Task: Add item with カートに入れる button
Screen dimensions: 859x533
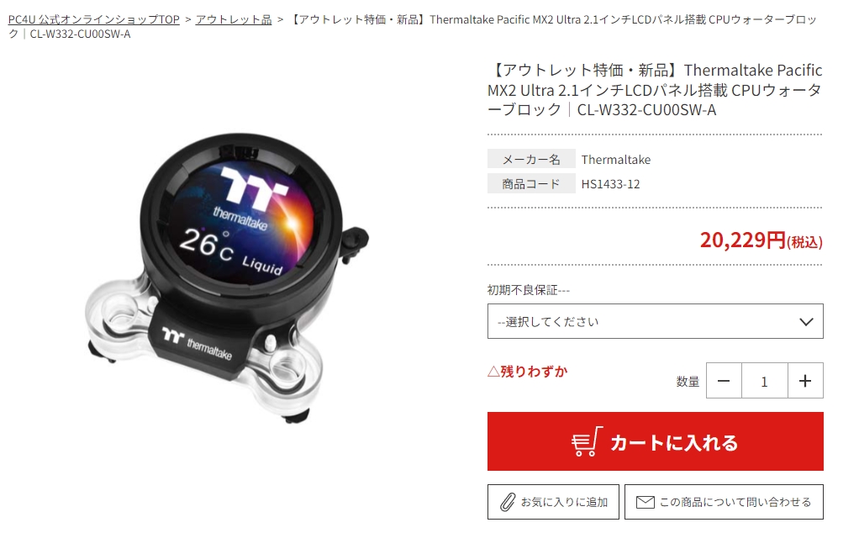Action: point(656,441)
